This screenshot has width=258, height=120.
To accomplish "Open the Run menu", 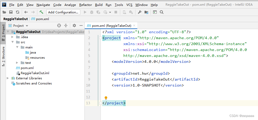I will point(109,5).
